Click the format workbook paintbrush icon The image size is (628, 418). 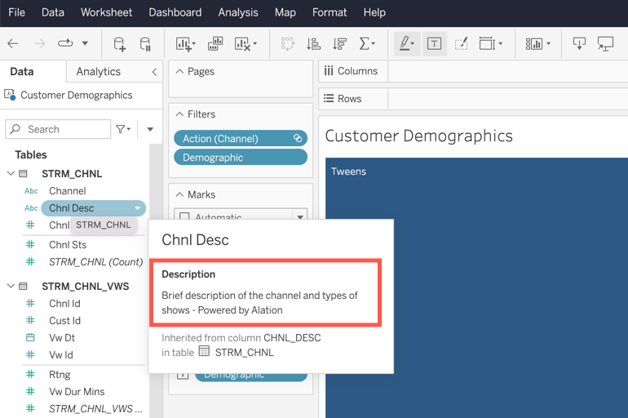pyautogui.click(x=461, y=43)
